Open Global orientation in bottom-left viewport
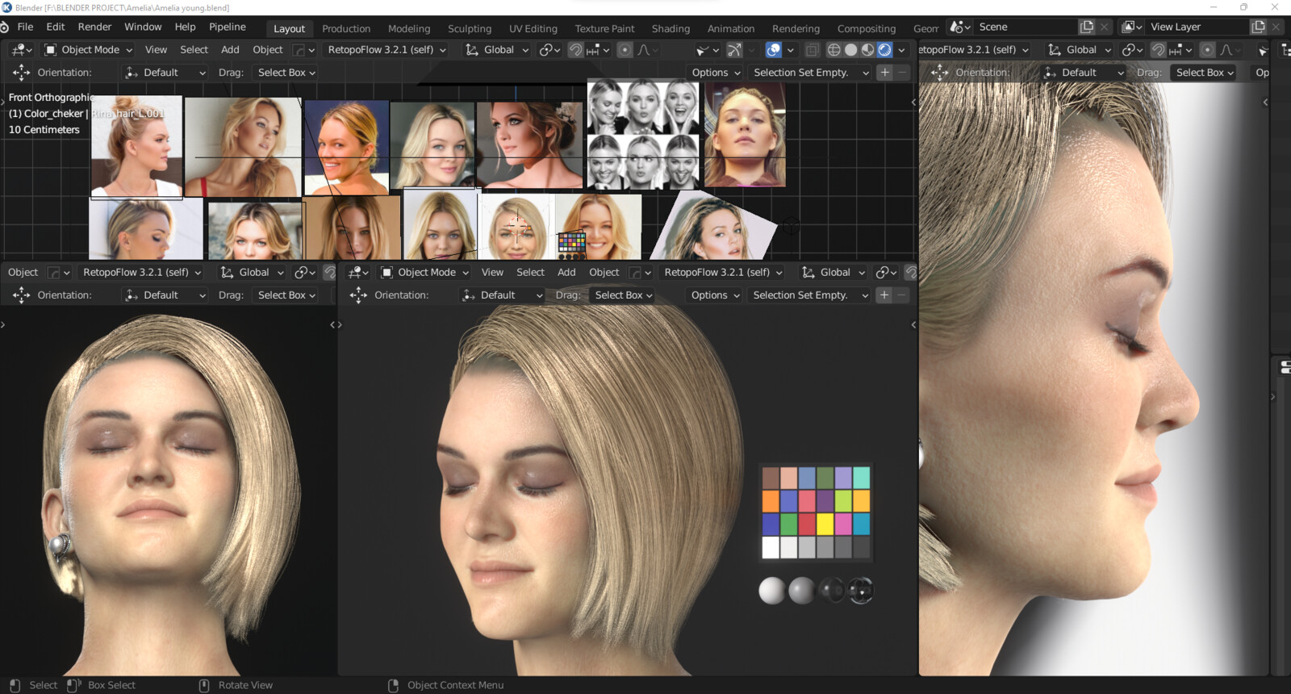This screenshot has width=1291, height=694. [x=252, y=272]
